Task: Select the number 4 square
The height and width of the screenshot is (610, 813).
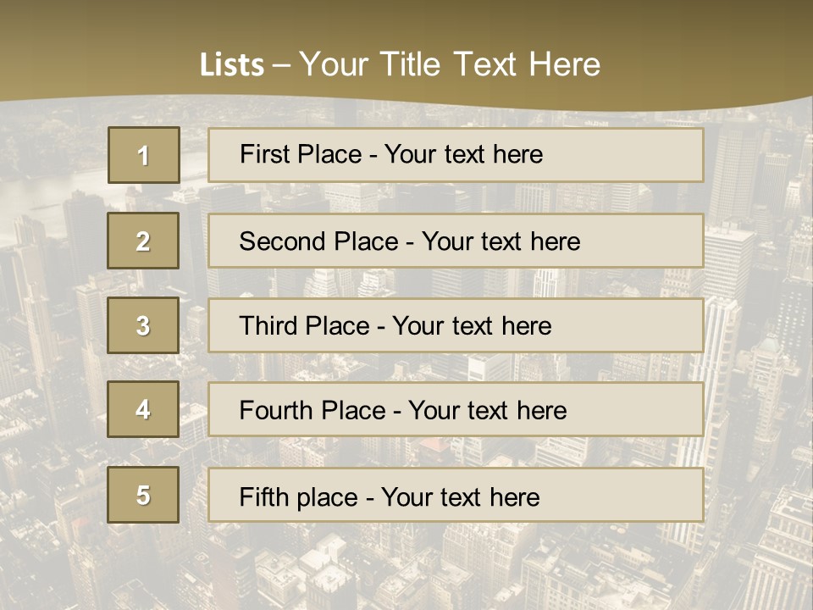Action: 143,409
